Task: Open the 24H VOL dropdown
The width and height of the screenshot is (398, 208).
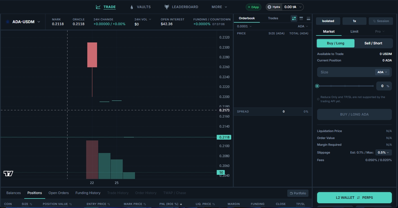Action: tap(143, 19)
